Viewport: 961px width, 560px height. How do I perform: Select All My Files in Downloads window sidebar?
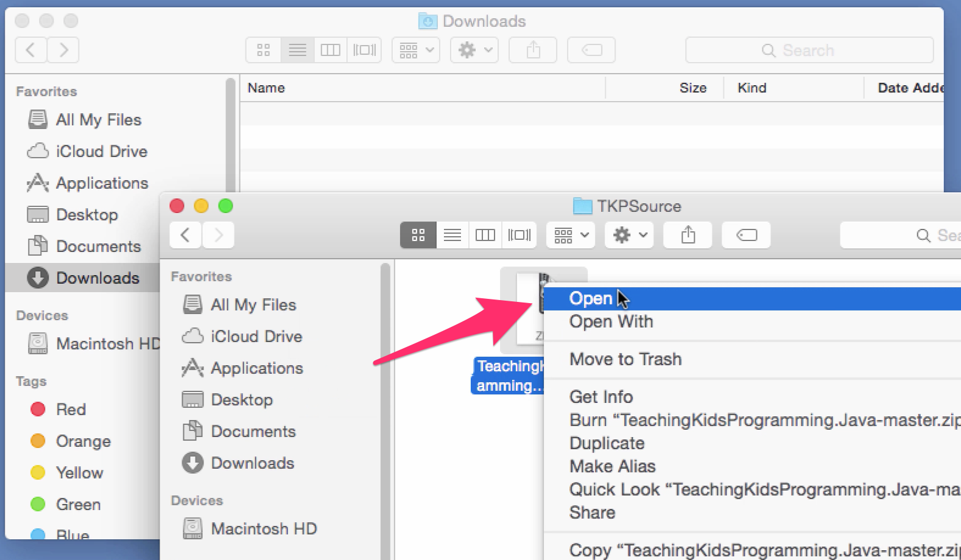pos(98,119)
